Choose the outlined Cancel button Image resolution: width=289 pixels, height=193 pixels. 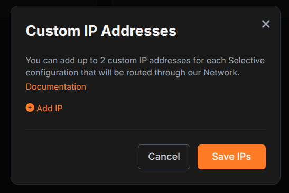(x=164, y=157)
